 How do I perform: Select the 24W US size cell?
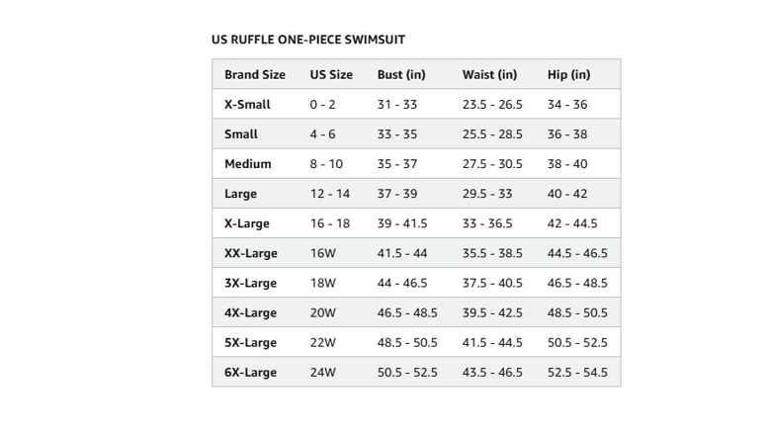[323, 373]
